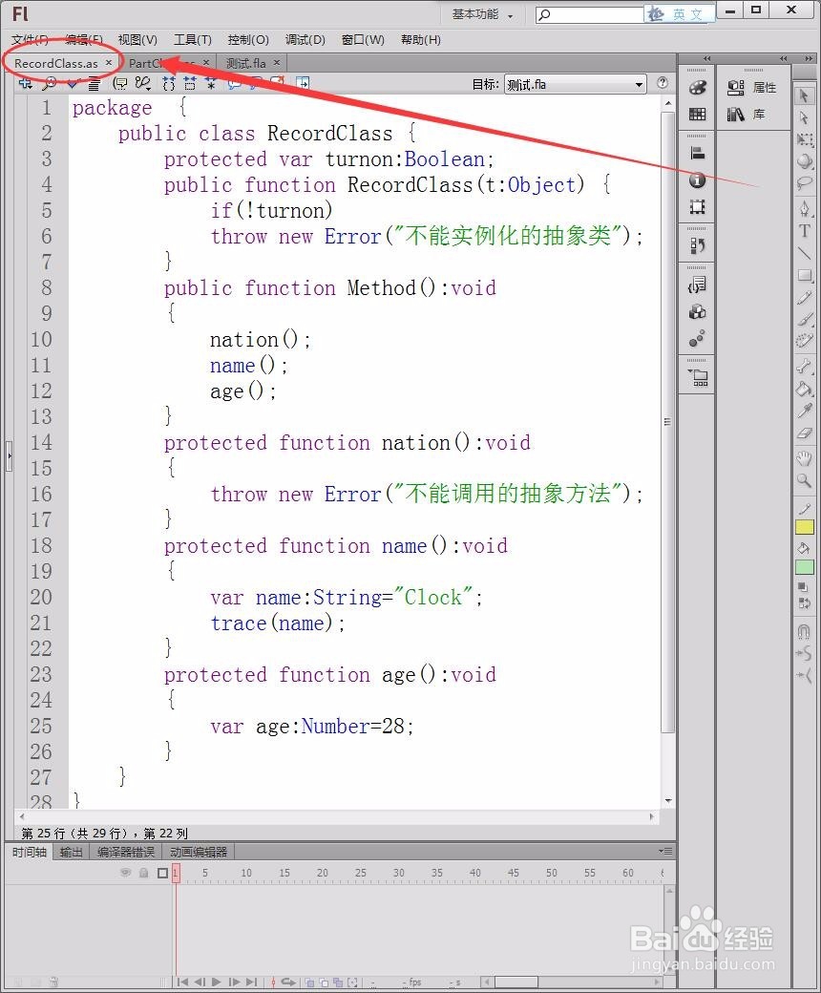Open the 属性 panel button

tap(752, 88)
